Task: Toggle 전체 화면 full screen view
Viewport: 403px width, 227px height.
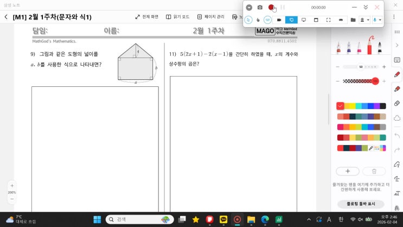Action: pos(146,17)
